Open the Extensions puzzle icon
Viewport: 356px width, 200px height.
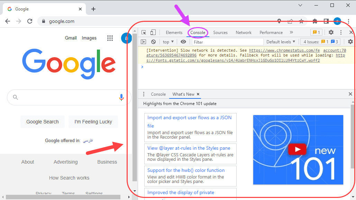point(315,21)
